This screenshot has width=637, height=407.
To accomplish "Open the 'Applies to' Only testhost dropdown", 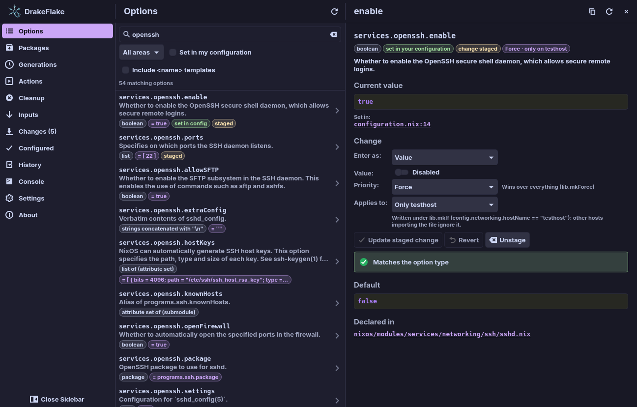I will pos(445,204).
